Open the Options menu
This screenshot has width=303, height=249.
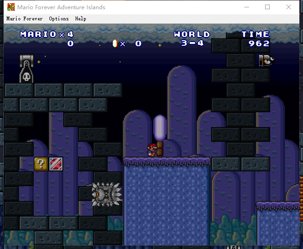click(x=59, y=19)
